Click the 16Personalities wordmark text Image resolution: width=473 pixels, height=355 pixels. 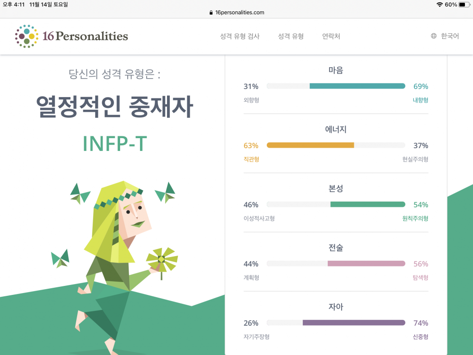click(85, 36)
